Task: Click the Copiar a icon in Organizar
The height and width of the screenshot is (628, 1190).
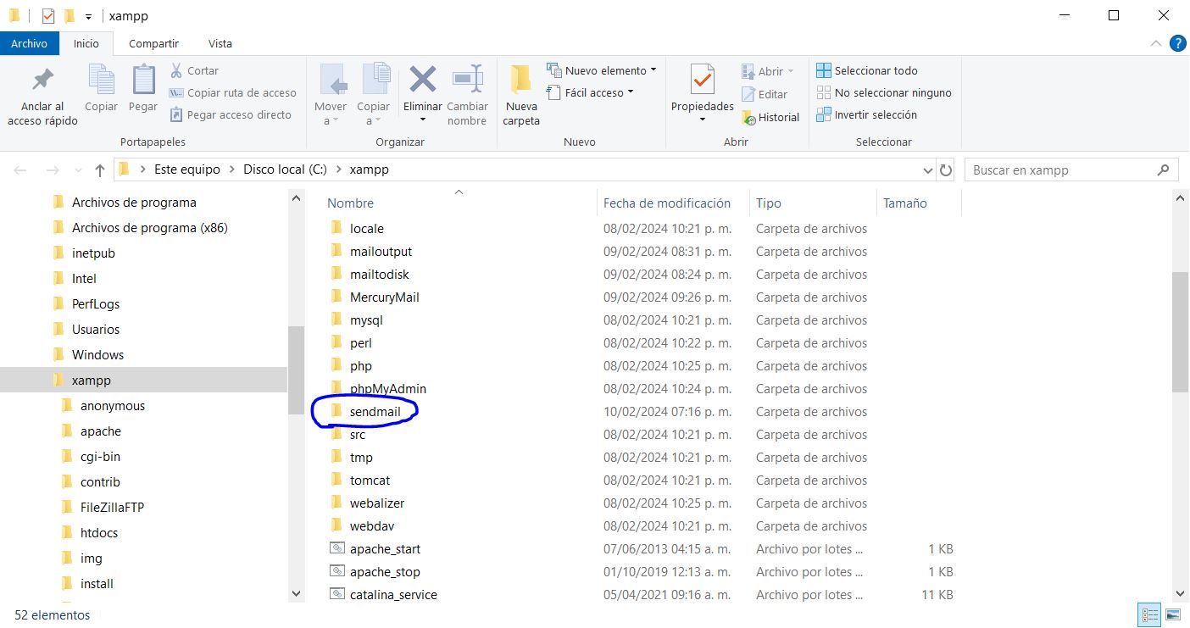Action: pyautogui.click(x=375, y=80)
